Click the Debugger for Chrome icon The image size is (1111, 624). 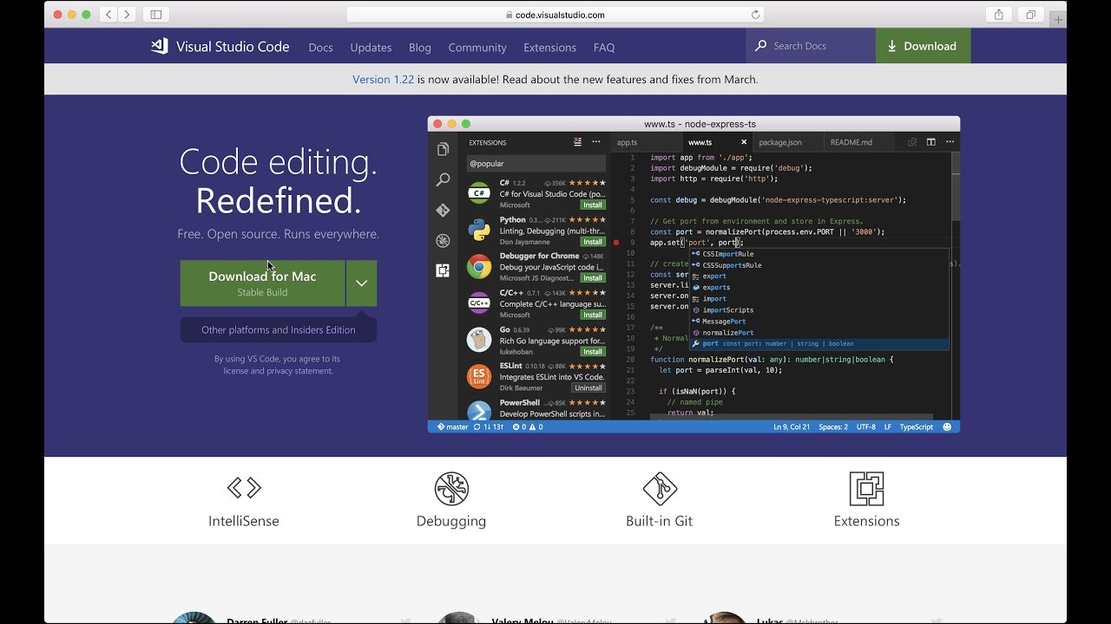[479, 267]
